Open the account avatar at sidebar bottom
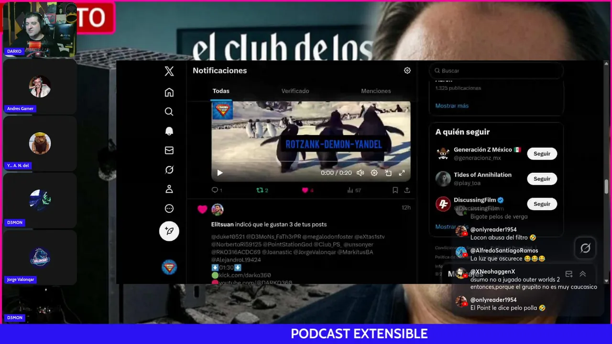Viewport: 612px width, 344px height. coord(169,267)
